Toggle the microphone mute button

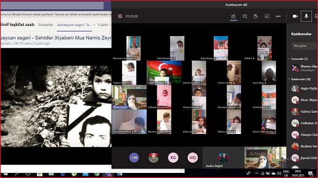coord(306,16)
